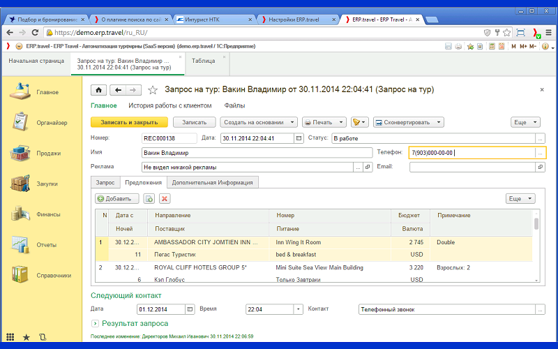The image size is (558, 349).
Task: Click the printer icon in 1C toolbar
Action: point(458,46)
